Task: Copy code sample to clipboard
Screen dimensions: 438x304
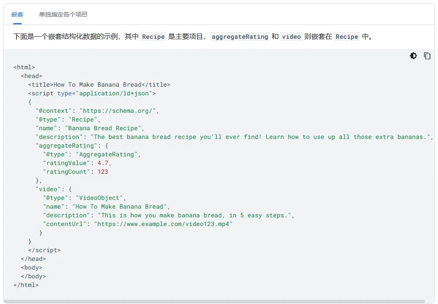Action: [427, 56]
